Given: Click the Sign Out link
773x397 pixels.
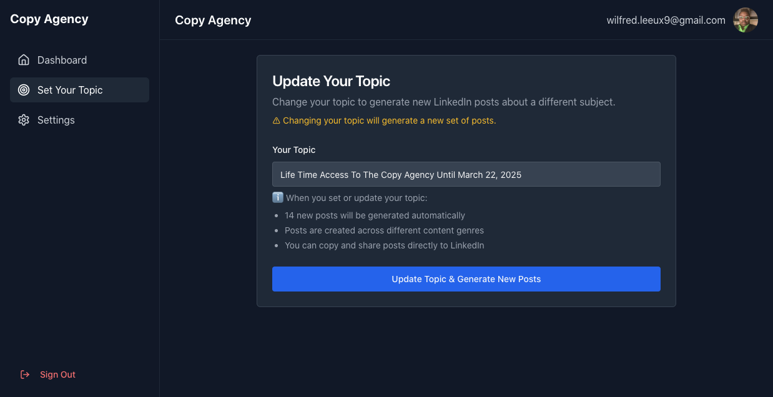Looking at the screenshot, I should pos(57,375).
